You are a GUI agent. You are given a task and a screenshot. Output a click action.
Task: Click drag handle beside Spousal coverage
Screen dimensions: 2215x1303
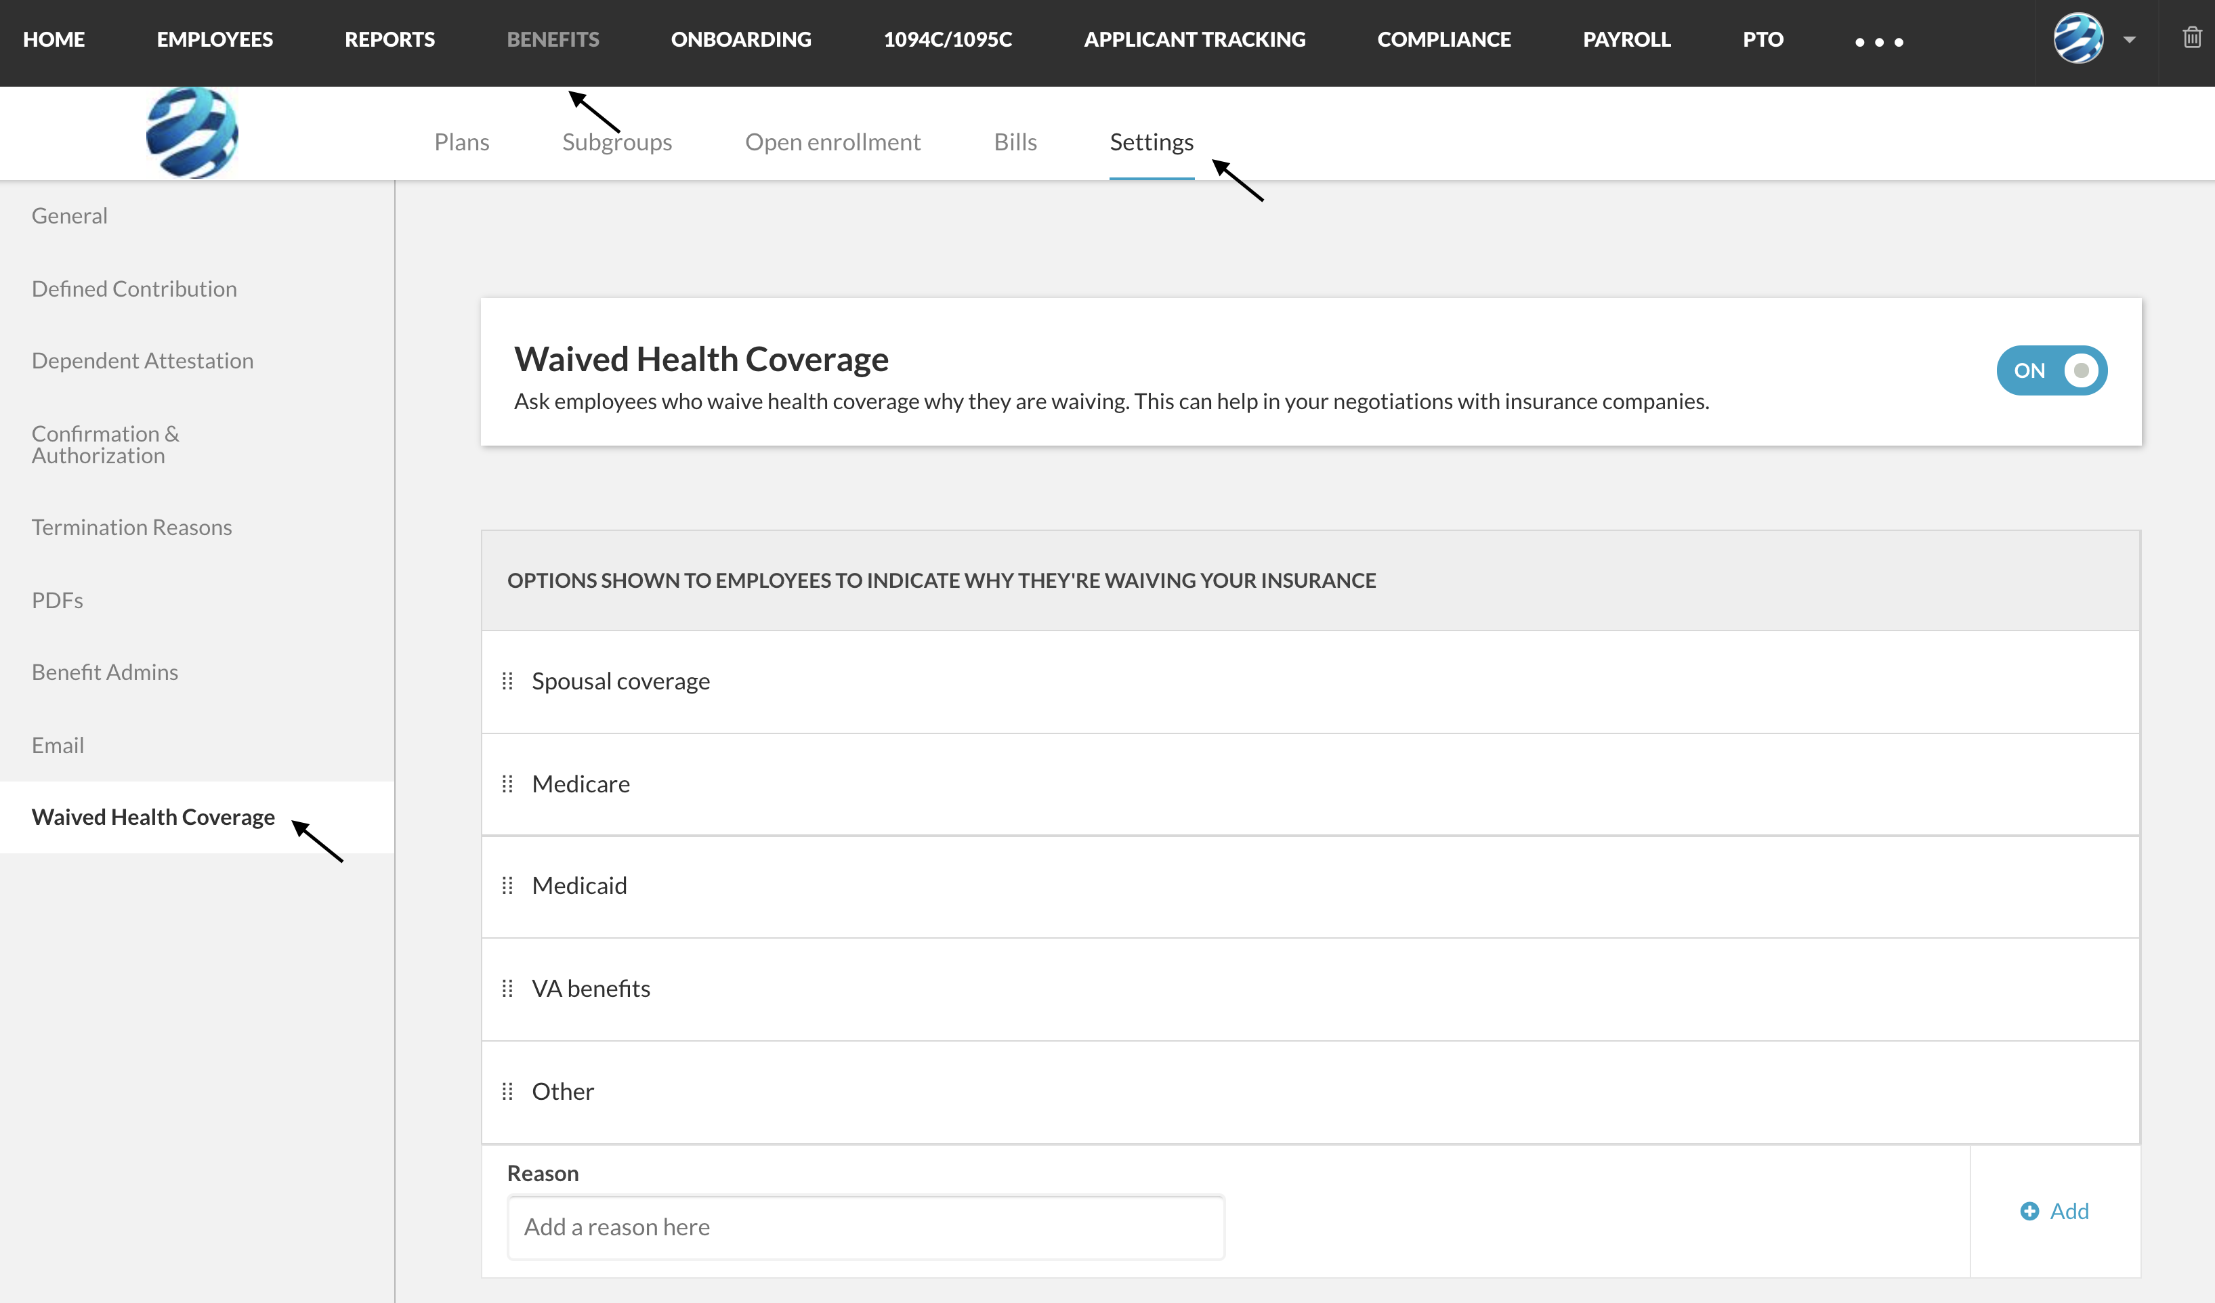tap(507, 681)
